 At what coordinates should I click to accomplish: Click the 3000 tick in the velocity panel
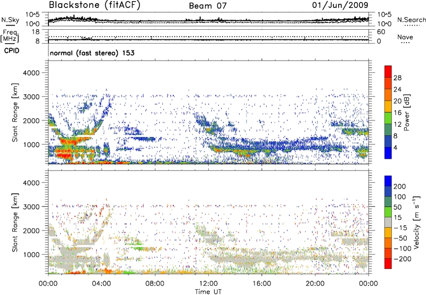31,207
